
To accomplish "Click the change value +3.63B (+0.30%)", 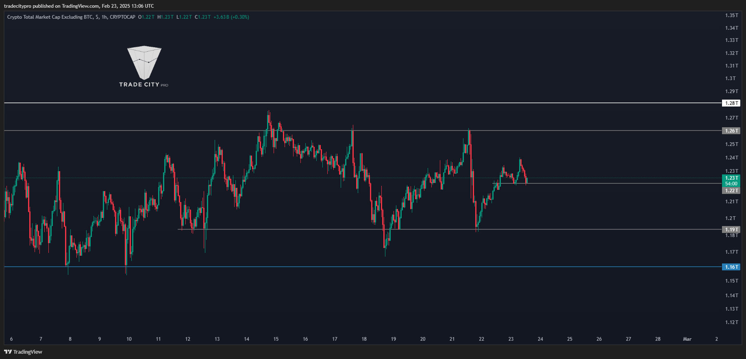I will 231,17.
